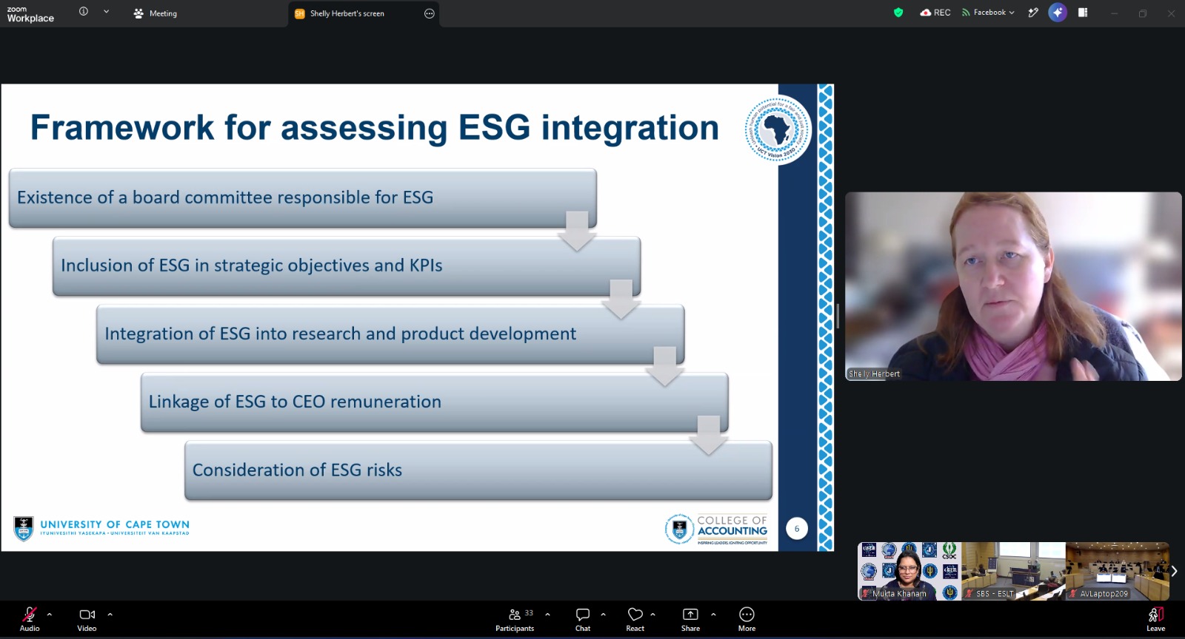This screenshot has width=1185, height=639.
Task: Select the Shelly Herbert's screen tab
Action: (347, 13)
